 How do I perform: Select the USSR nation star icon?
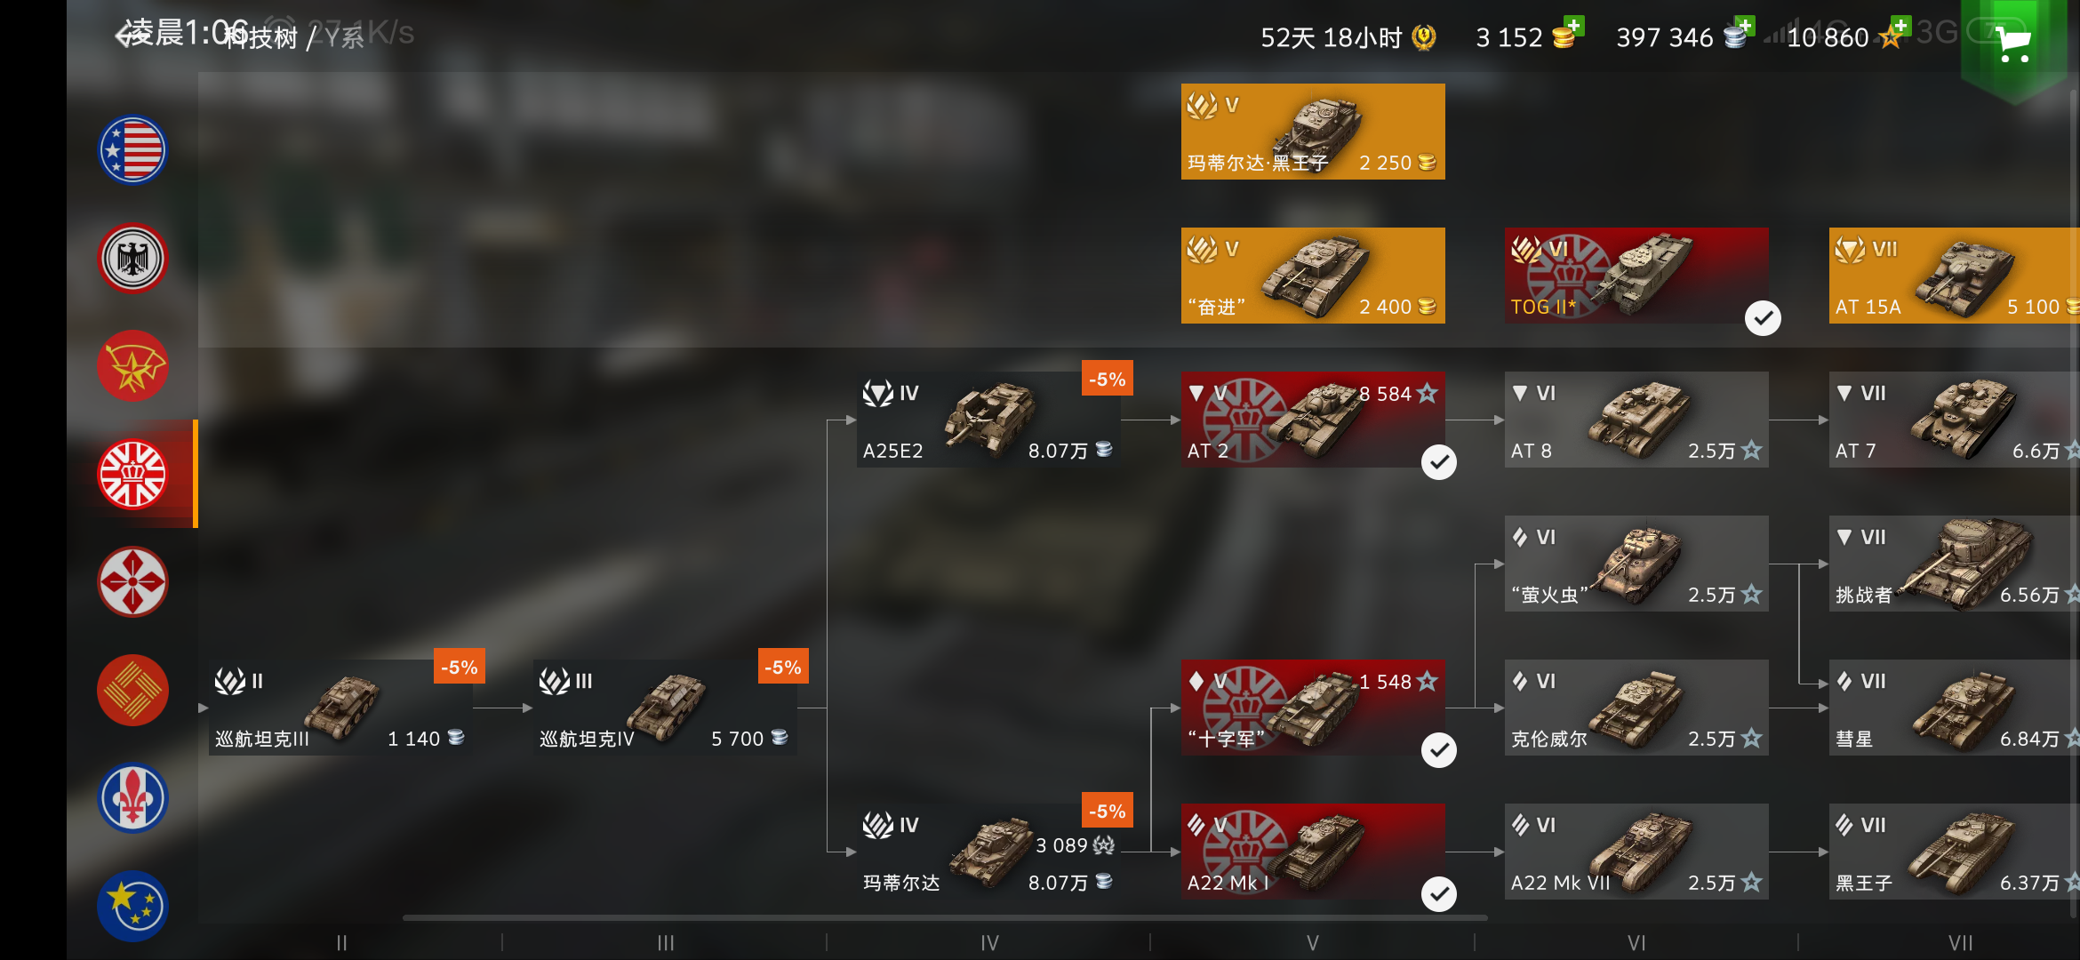(132, 366)
